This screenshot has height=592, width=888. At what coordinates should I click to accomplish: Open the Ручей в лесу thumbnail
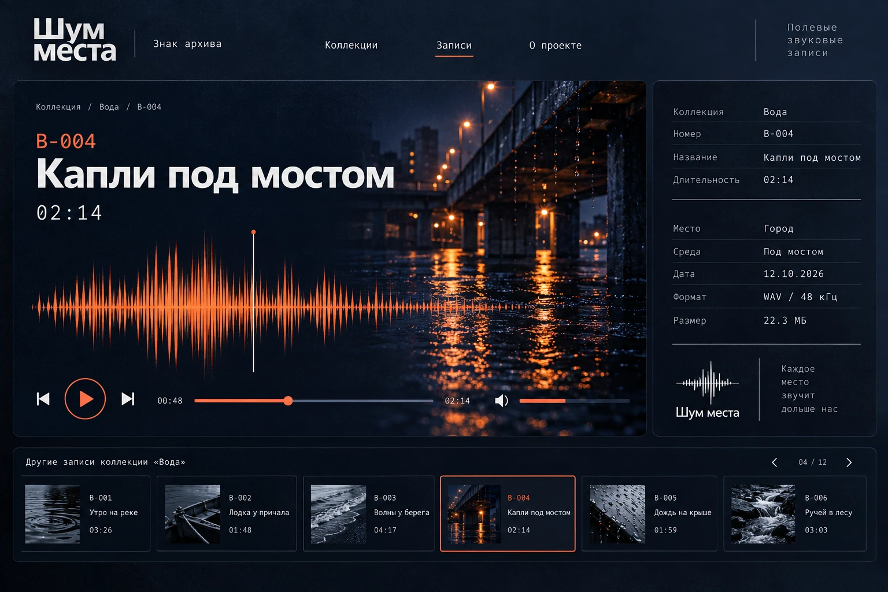[763, 514]
